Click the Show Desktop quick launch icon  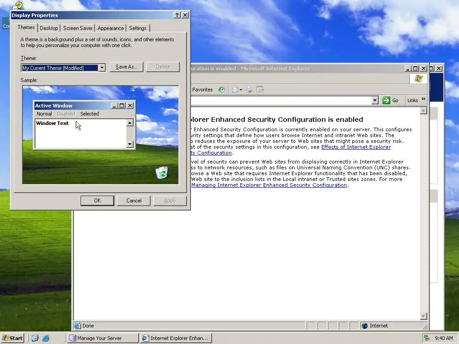pos(35,338)
